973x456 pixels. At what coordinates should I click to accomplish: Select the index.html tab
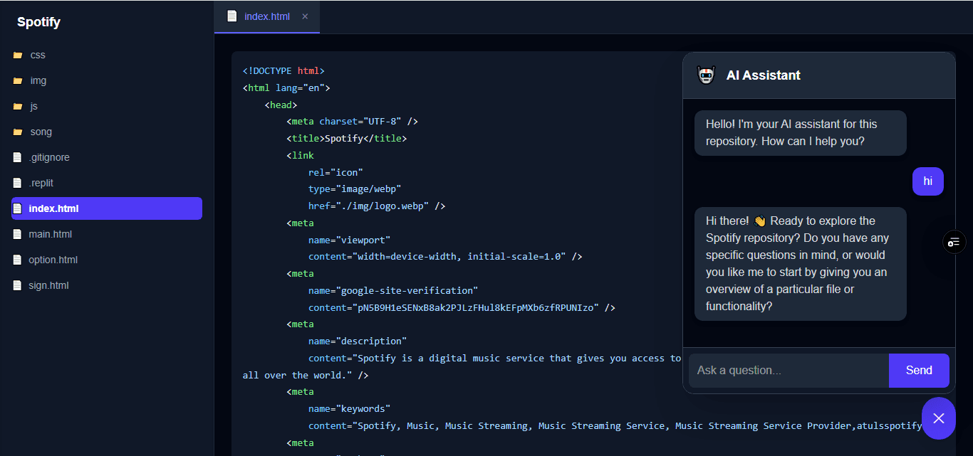point(267,16)
